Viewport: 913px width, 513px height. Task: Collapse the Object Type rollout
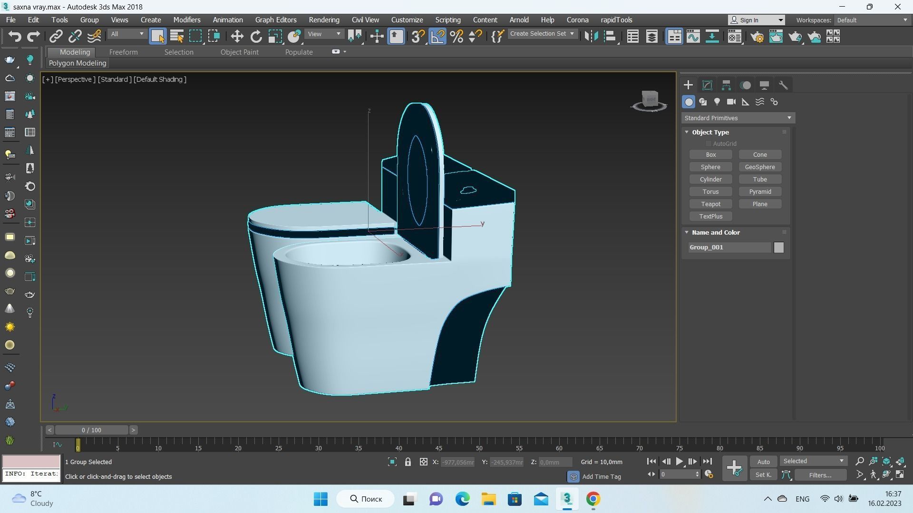[687, 132]
